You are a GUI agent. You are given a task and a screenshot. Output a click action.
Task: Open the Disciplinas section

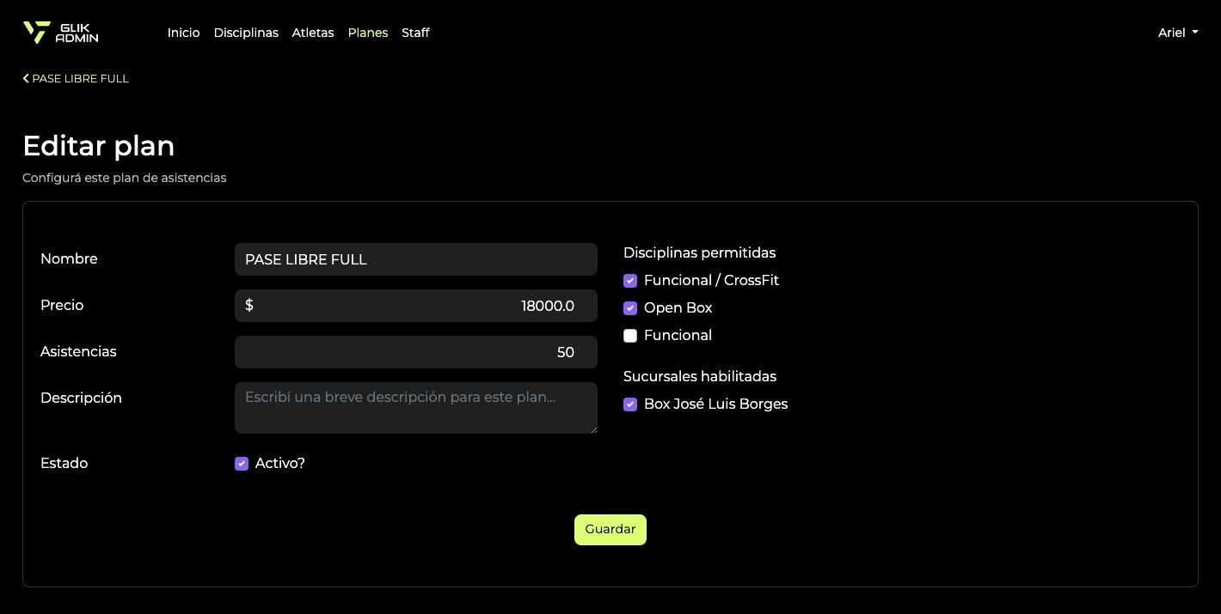(x=246, y=33)
